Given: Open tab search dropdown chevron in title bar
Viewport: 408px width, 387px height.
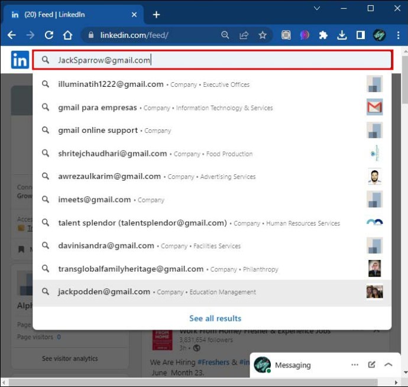Looking at the screenshot, I should point(317,9).
